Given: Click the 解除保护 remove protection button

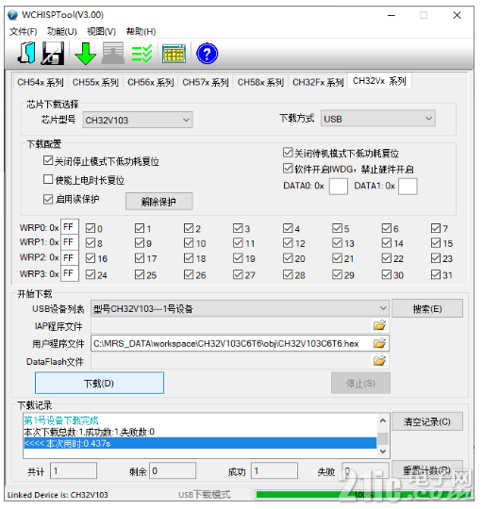Looking at the screenshot, I should [x=158, y=202].
